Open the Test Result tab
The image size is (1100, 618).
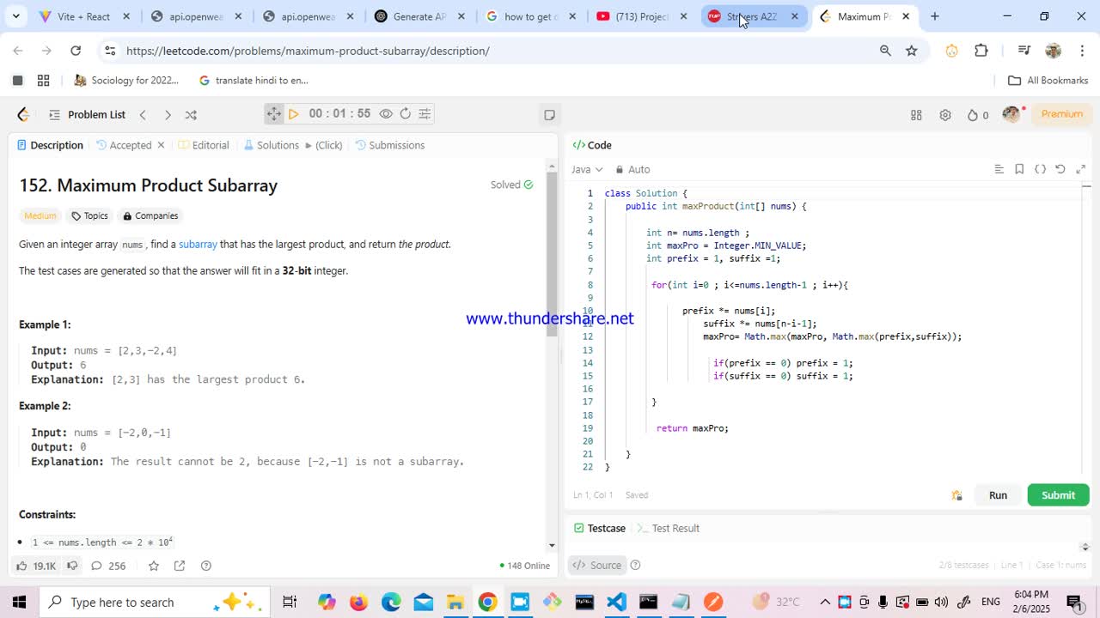[668, 528]
